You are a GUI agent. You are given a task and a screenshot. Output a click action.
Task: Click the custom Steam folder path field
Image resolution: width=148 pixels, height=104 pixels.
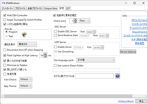(86, 70)
